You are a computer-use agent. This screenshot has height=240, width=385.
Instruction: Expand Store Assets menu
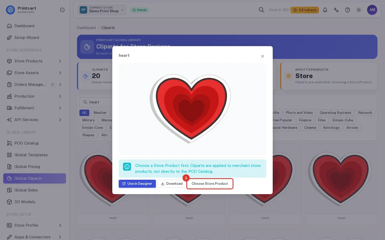point(34,73)
